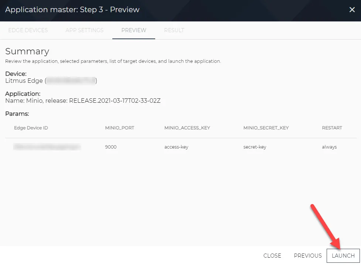Open the RESULT tab
This screenshot has height=265, width=361.
point(174,30)
